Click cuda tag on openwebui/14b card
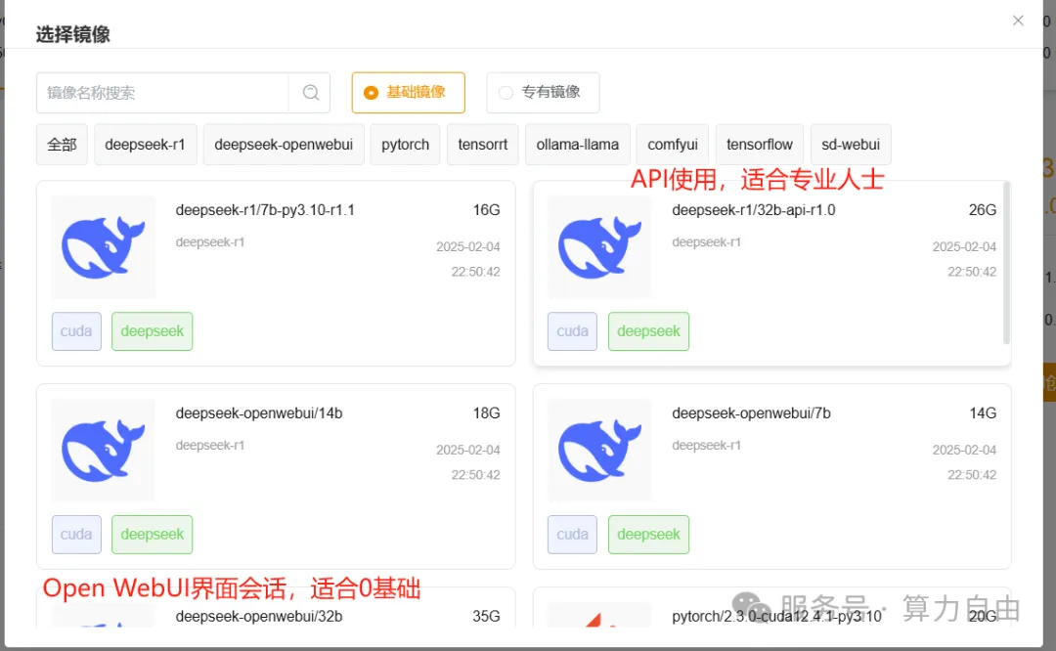Image resolution: width=1056 pixels, height=651 pixels. tap(76, 535)
